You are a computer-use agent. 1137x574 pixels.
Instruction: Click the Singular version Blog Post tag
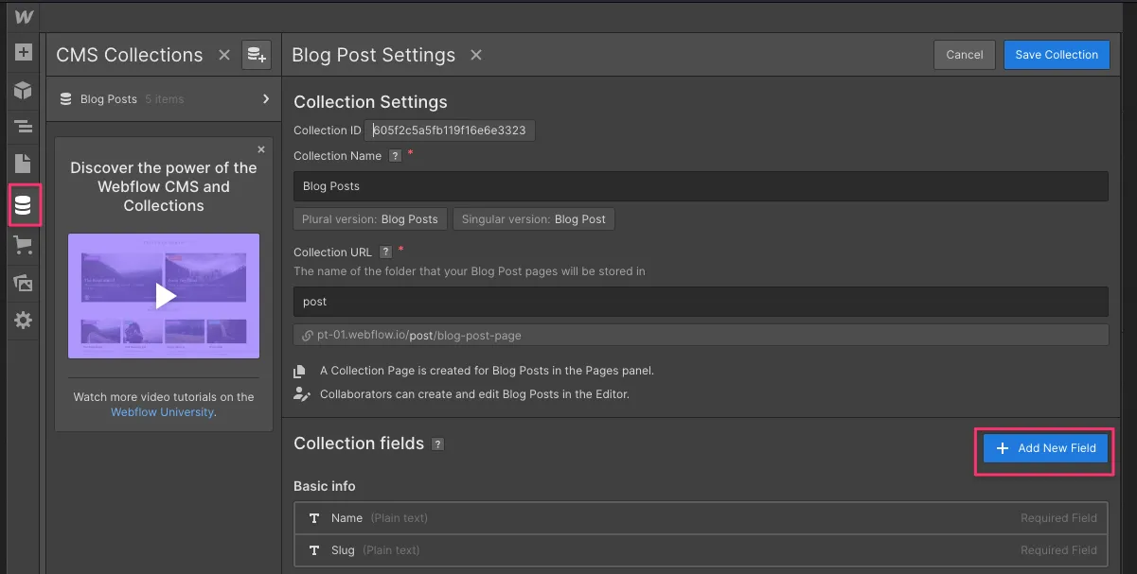coord(534,218)
